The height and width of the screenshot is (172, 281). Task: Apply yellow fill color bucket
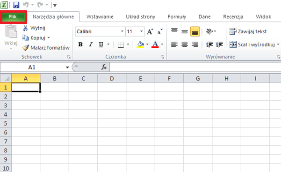(140, 44)
